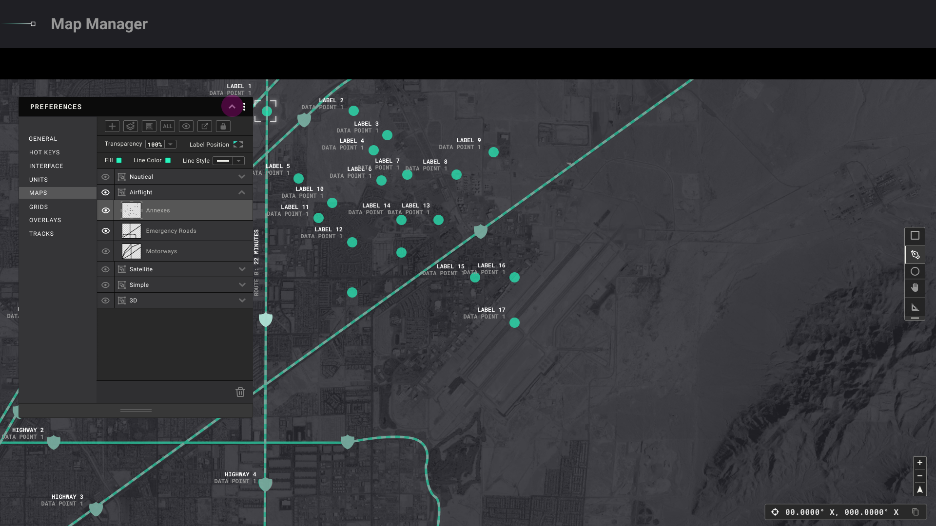The height and width of the screenshot is (526, 936).
Task: Click the add layer plus icon
Action: coord(112,126)
